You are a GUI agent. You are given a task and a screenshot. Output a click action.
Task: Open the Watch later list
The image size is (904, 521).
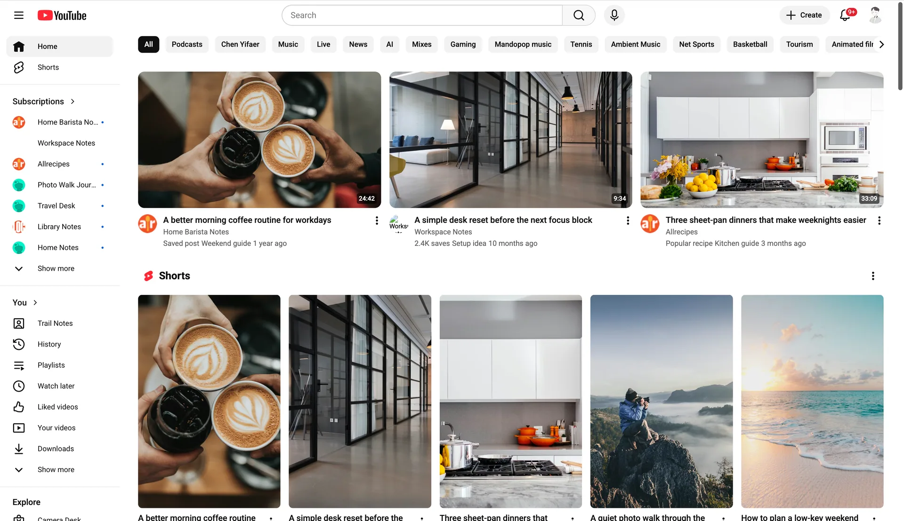[x=60, y=386]
